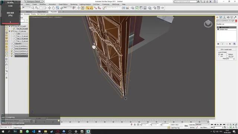Open the Utilities hammer panel tab
This screenshot has width=238, height=134.
click(235, 17)
